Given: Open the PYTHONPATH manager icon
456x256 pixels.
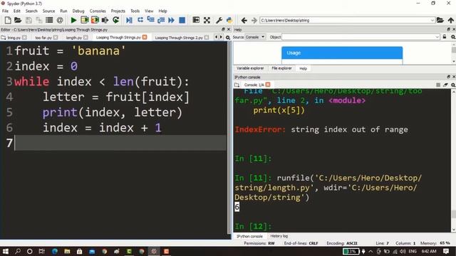Looking at the screenshot, I should click(x=229, y=20).
